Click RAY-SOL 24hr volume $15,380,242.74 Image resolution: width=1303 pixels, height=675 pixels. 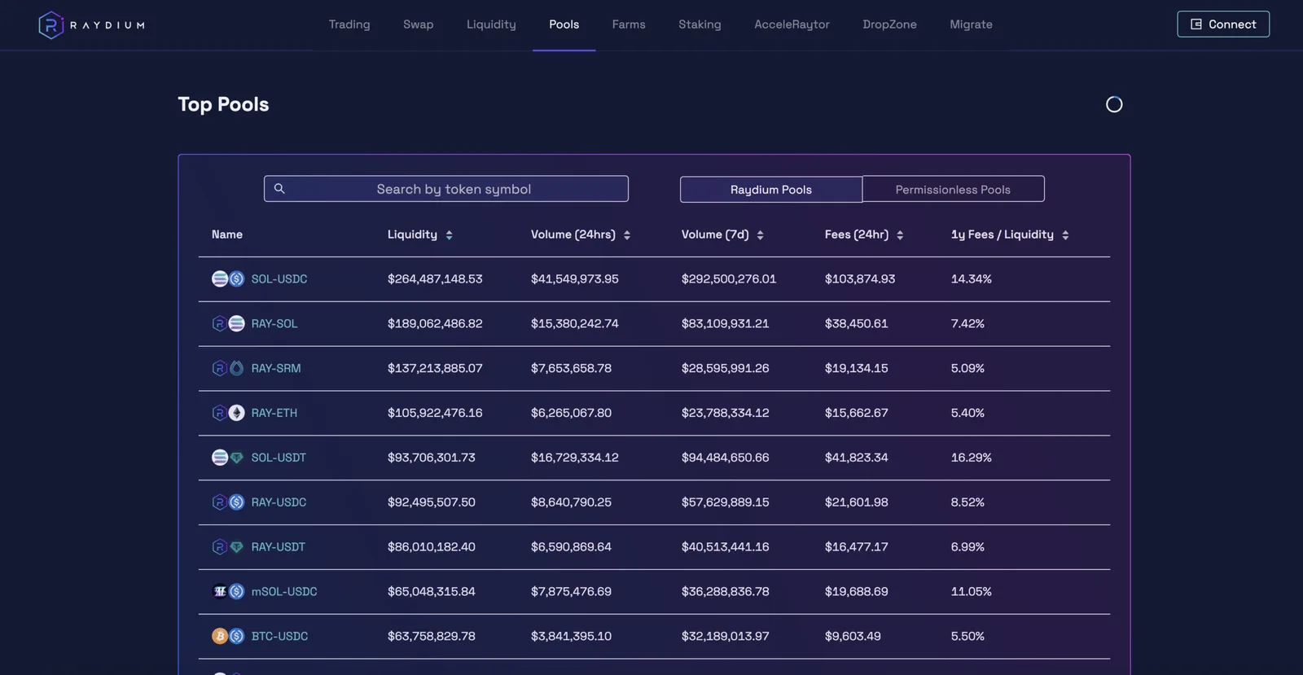coord(575,324)
